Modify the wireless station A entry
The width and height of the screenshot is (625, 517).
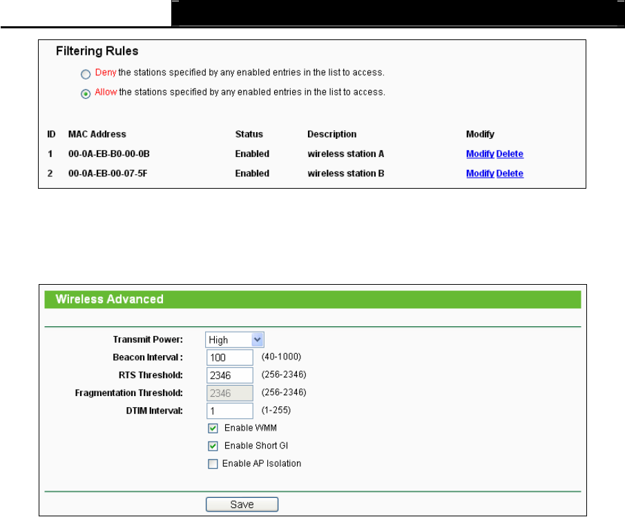[480, 154]
